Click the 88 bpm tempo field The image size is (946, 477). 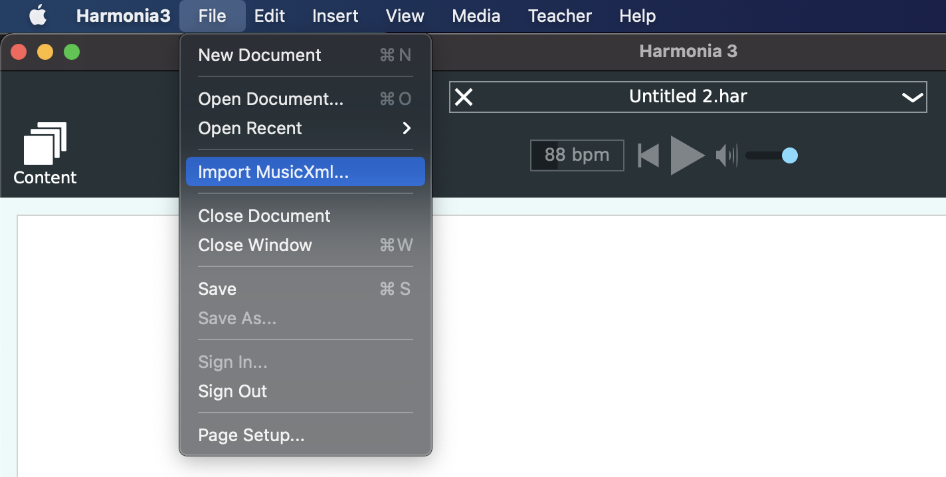click(x=577, y=155)
